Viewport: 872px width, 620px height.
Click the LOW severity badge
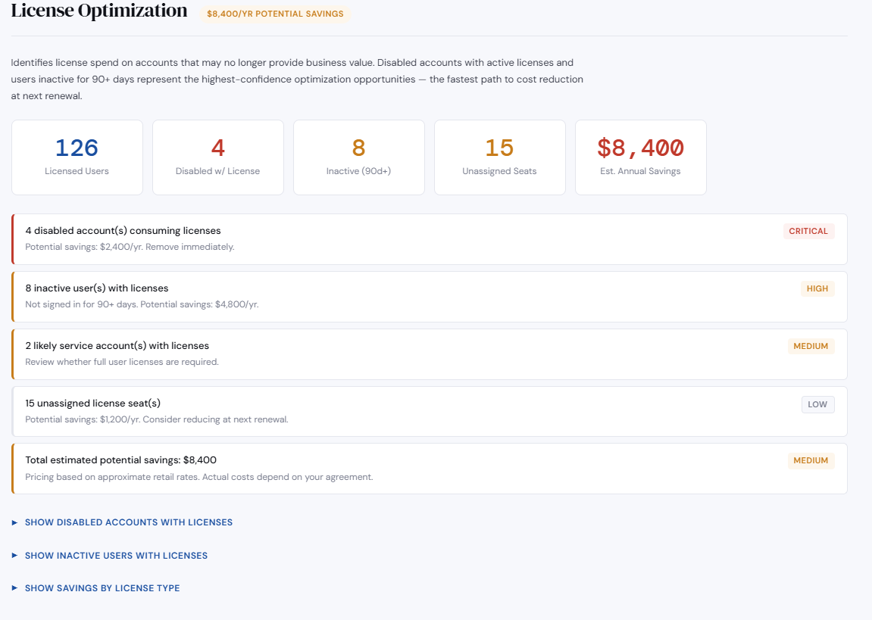point(817,404)
